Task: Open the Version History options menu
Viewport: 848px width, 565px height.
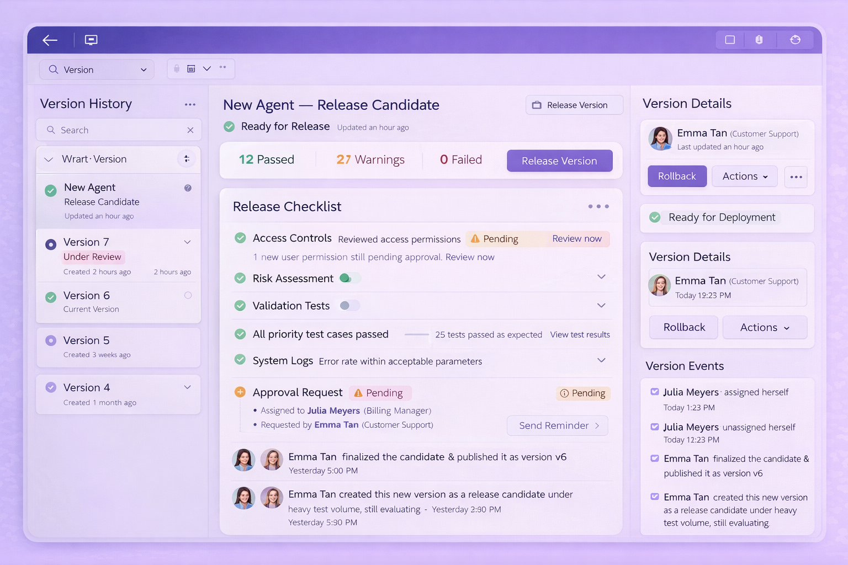Action: coord(190,104)
